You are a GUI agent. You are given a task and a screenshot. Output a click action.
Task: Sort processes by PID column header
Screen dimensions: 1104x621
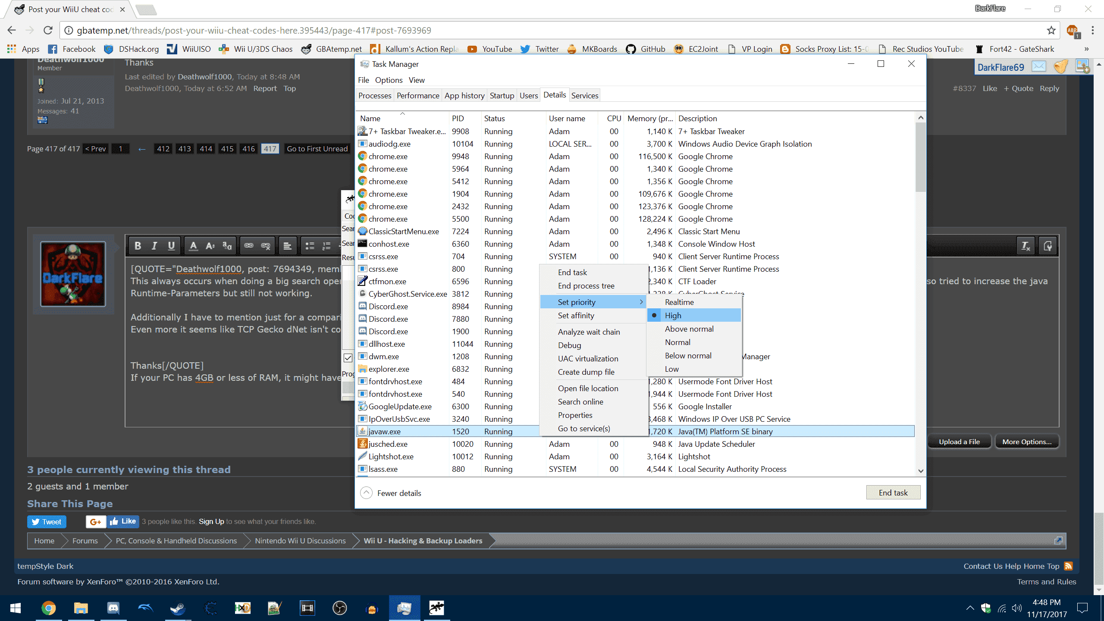(464, 118)
